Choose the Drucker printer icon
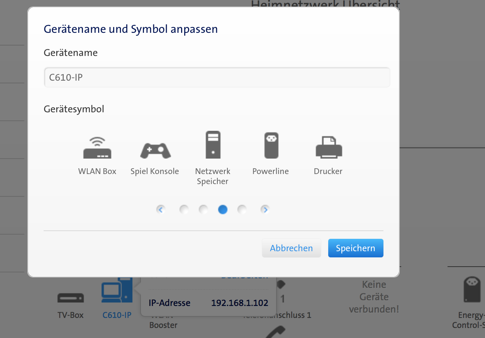 [x=329, y=147]
